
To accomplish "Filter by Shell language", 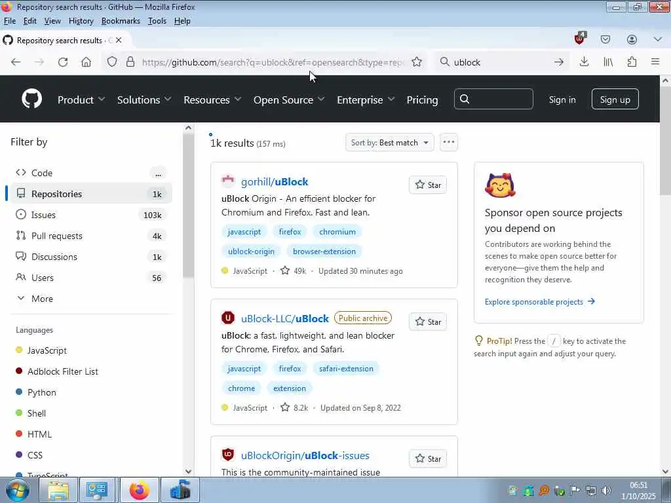I will click(37, 413).
